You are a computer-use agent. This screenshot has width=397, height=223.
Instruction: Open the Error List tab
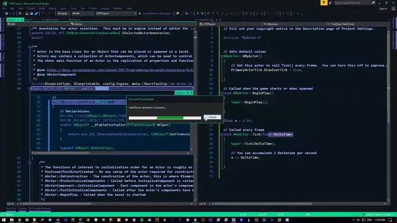coord(11,209)
